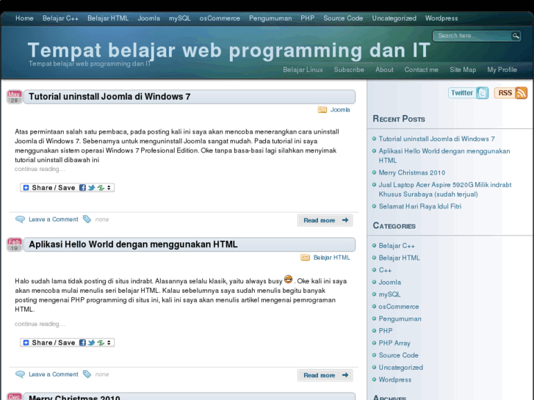Open the orange RSS feed icon
This screenshot has height=400, width=534.
point(521,92)
